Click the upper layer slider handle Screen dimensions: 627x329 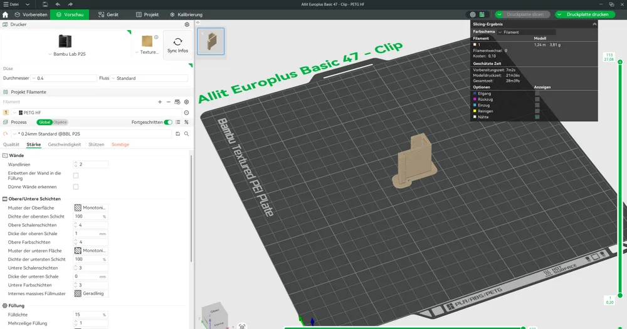click(620, 62)
